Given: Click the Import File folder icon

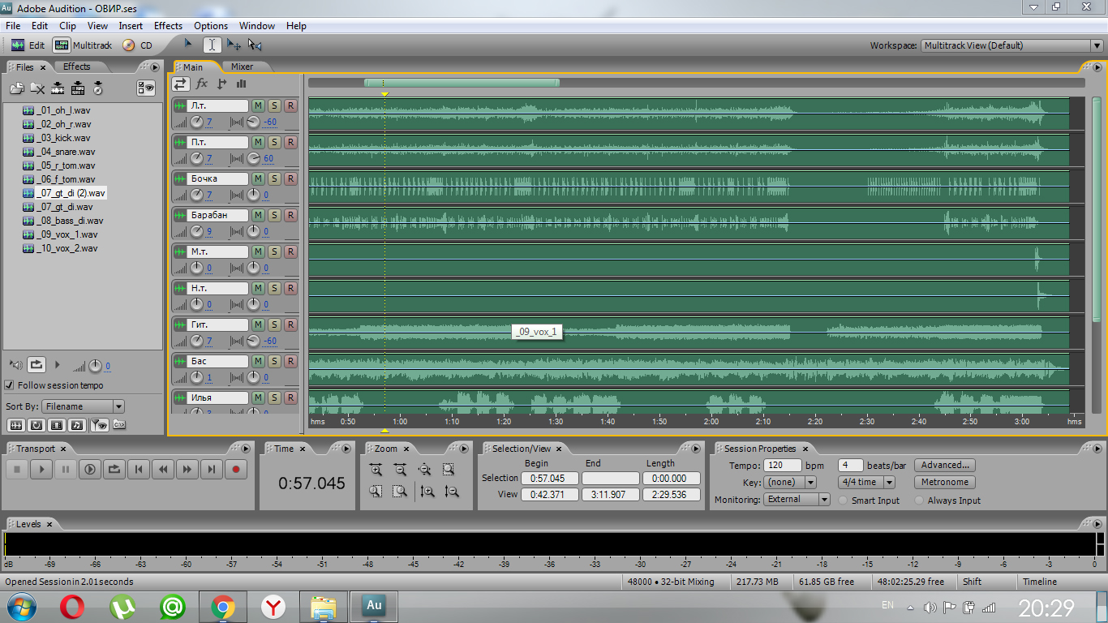Looking at the screenshot, I should point(17,88).
